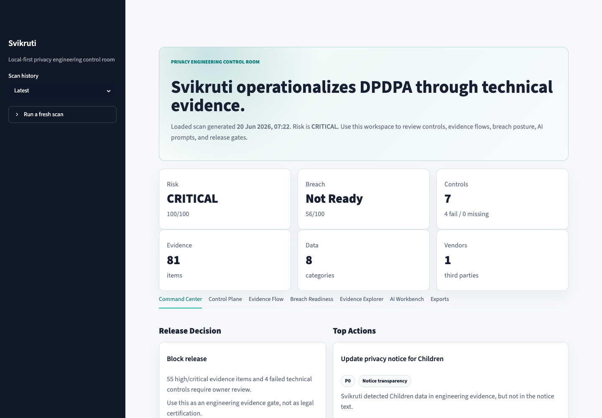Select the Command Center tab
Viewport: 602px width, 418px height.
pos(180,299)
